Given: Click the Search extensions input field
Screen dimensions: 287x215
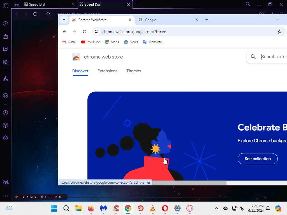Looking at the screenshot, I should 274,57.
